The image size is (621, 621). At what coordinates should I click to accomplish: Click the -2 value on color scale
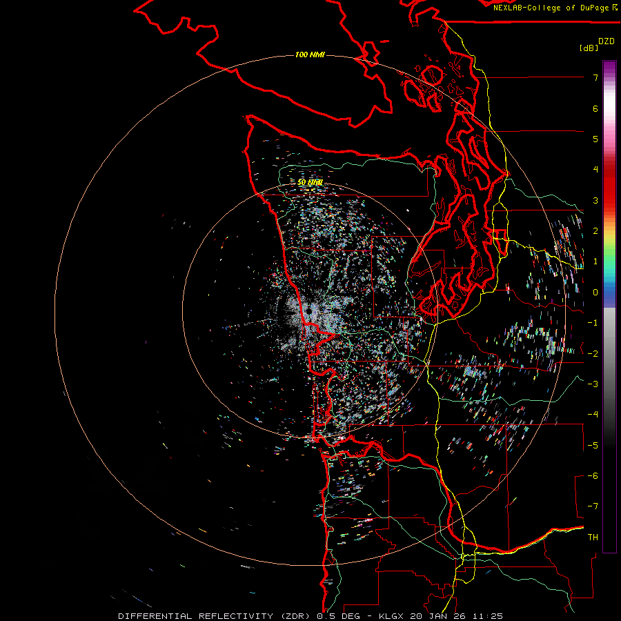(x=593, y=354)
